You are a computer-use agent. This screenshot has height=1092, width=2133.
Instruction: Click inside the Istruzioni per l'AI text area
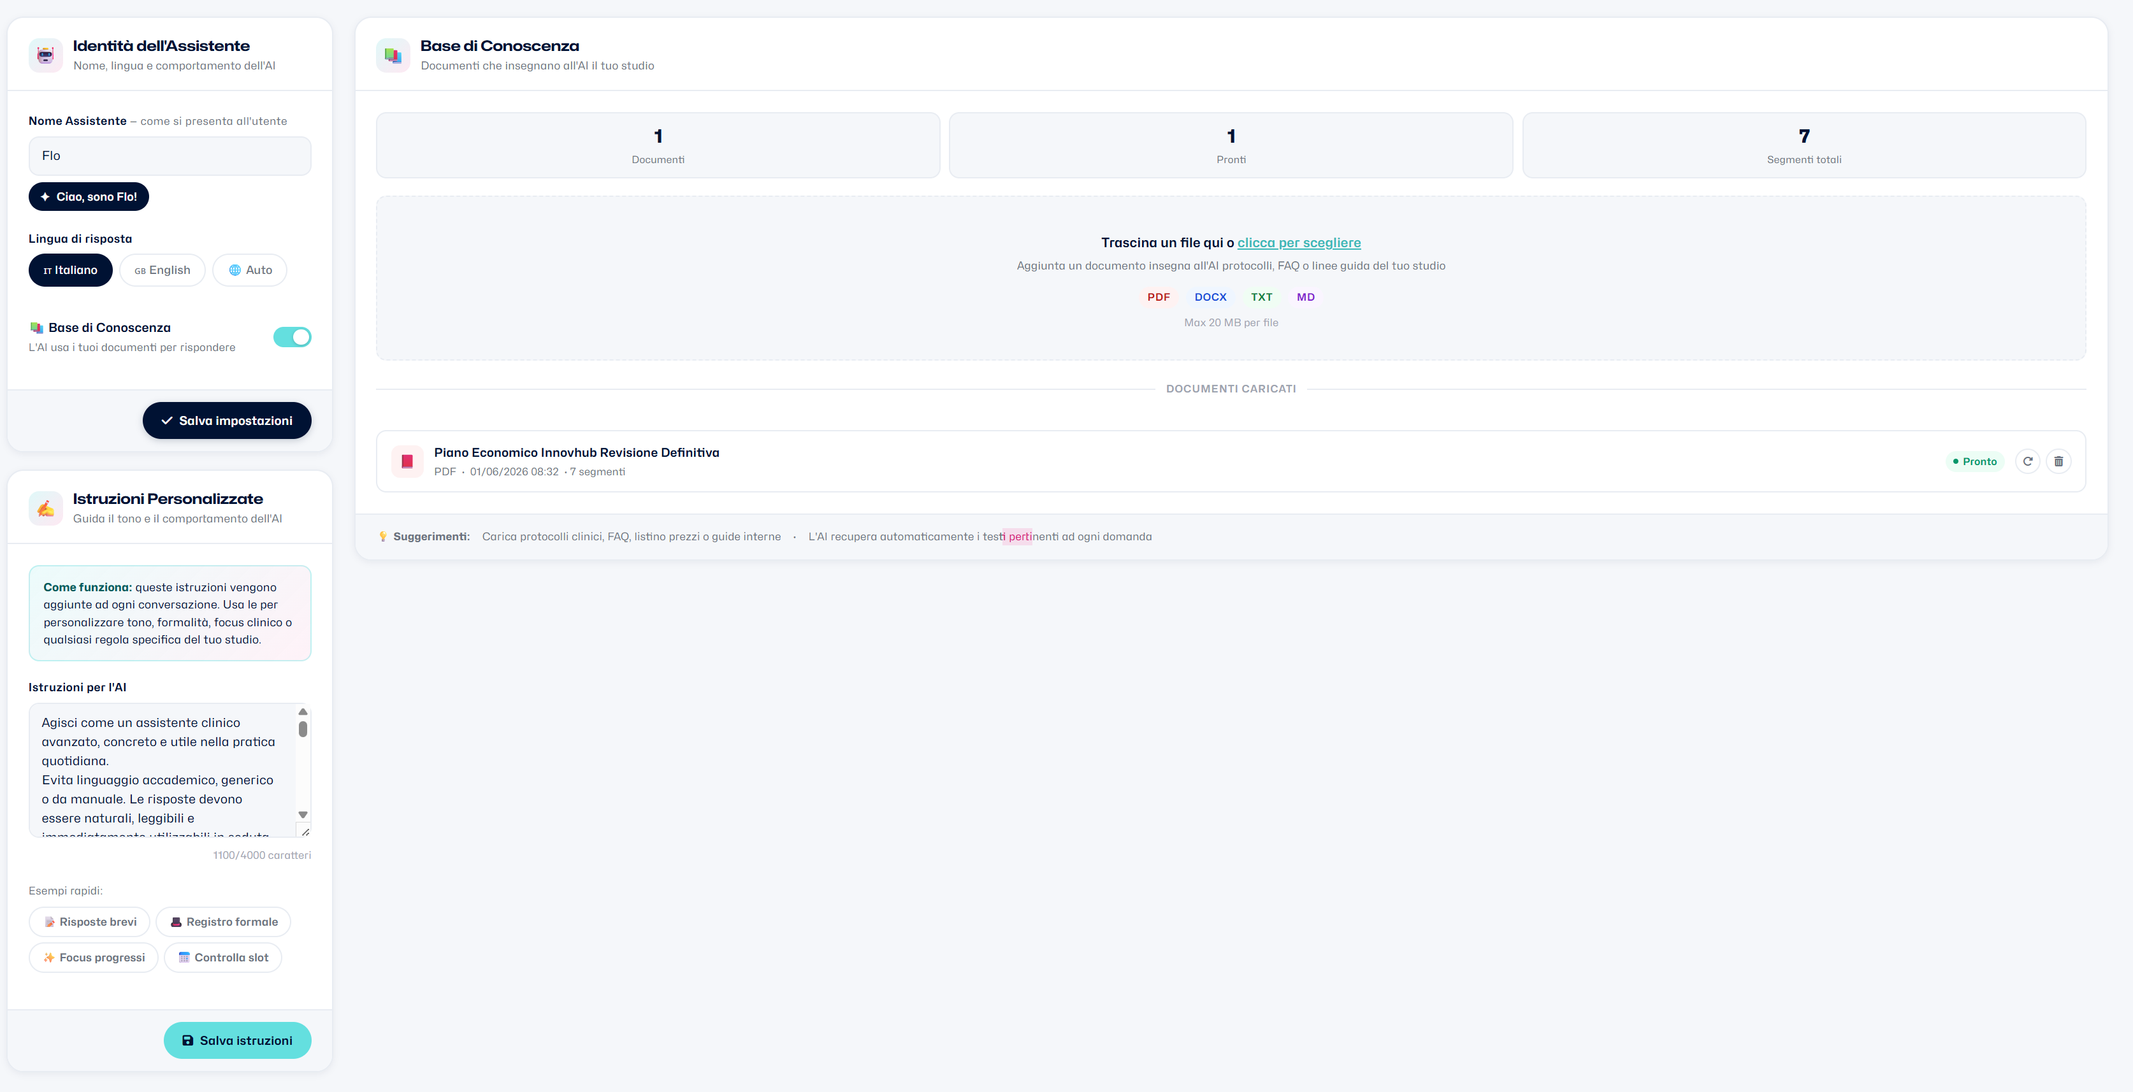(163, 771)
